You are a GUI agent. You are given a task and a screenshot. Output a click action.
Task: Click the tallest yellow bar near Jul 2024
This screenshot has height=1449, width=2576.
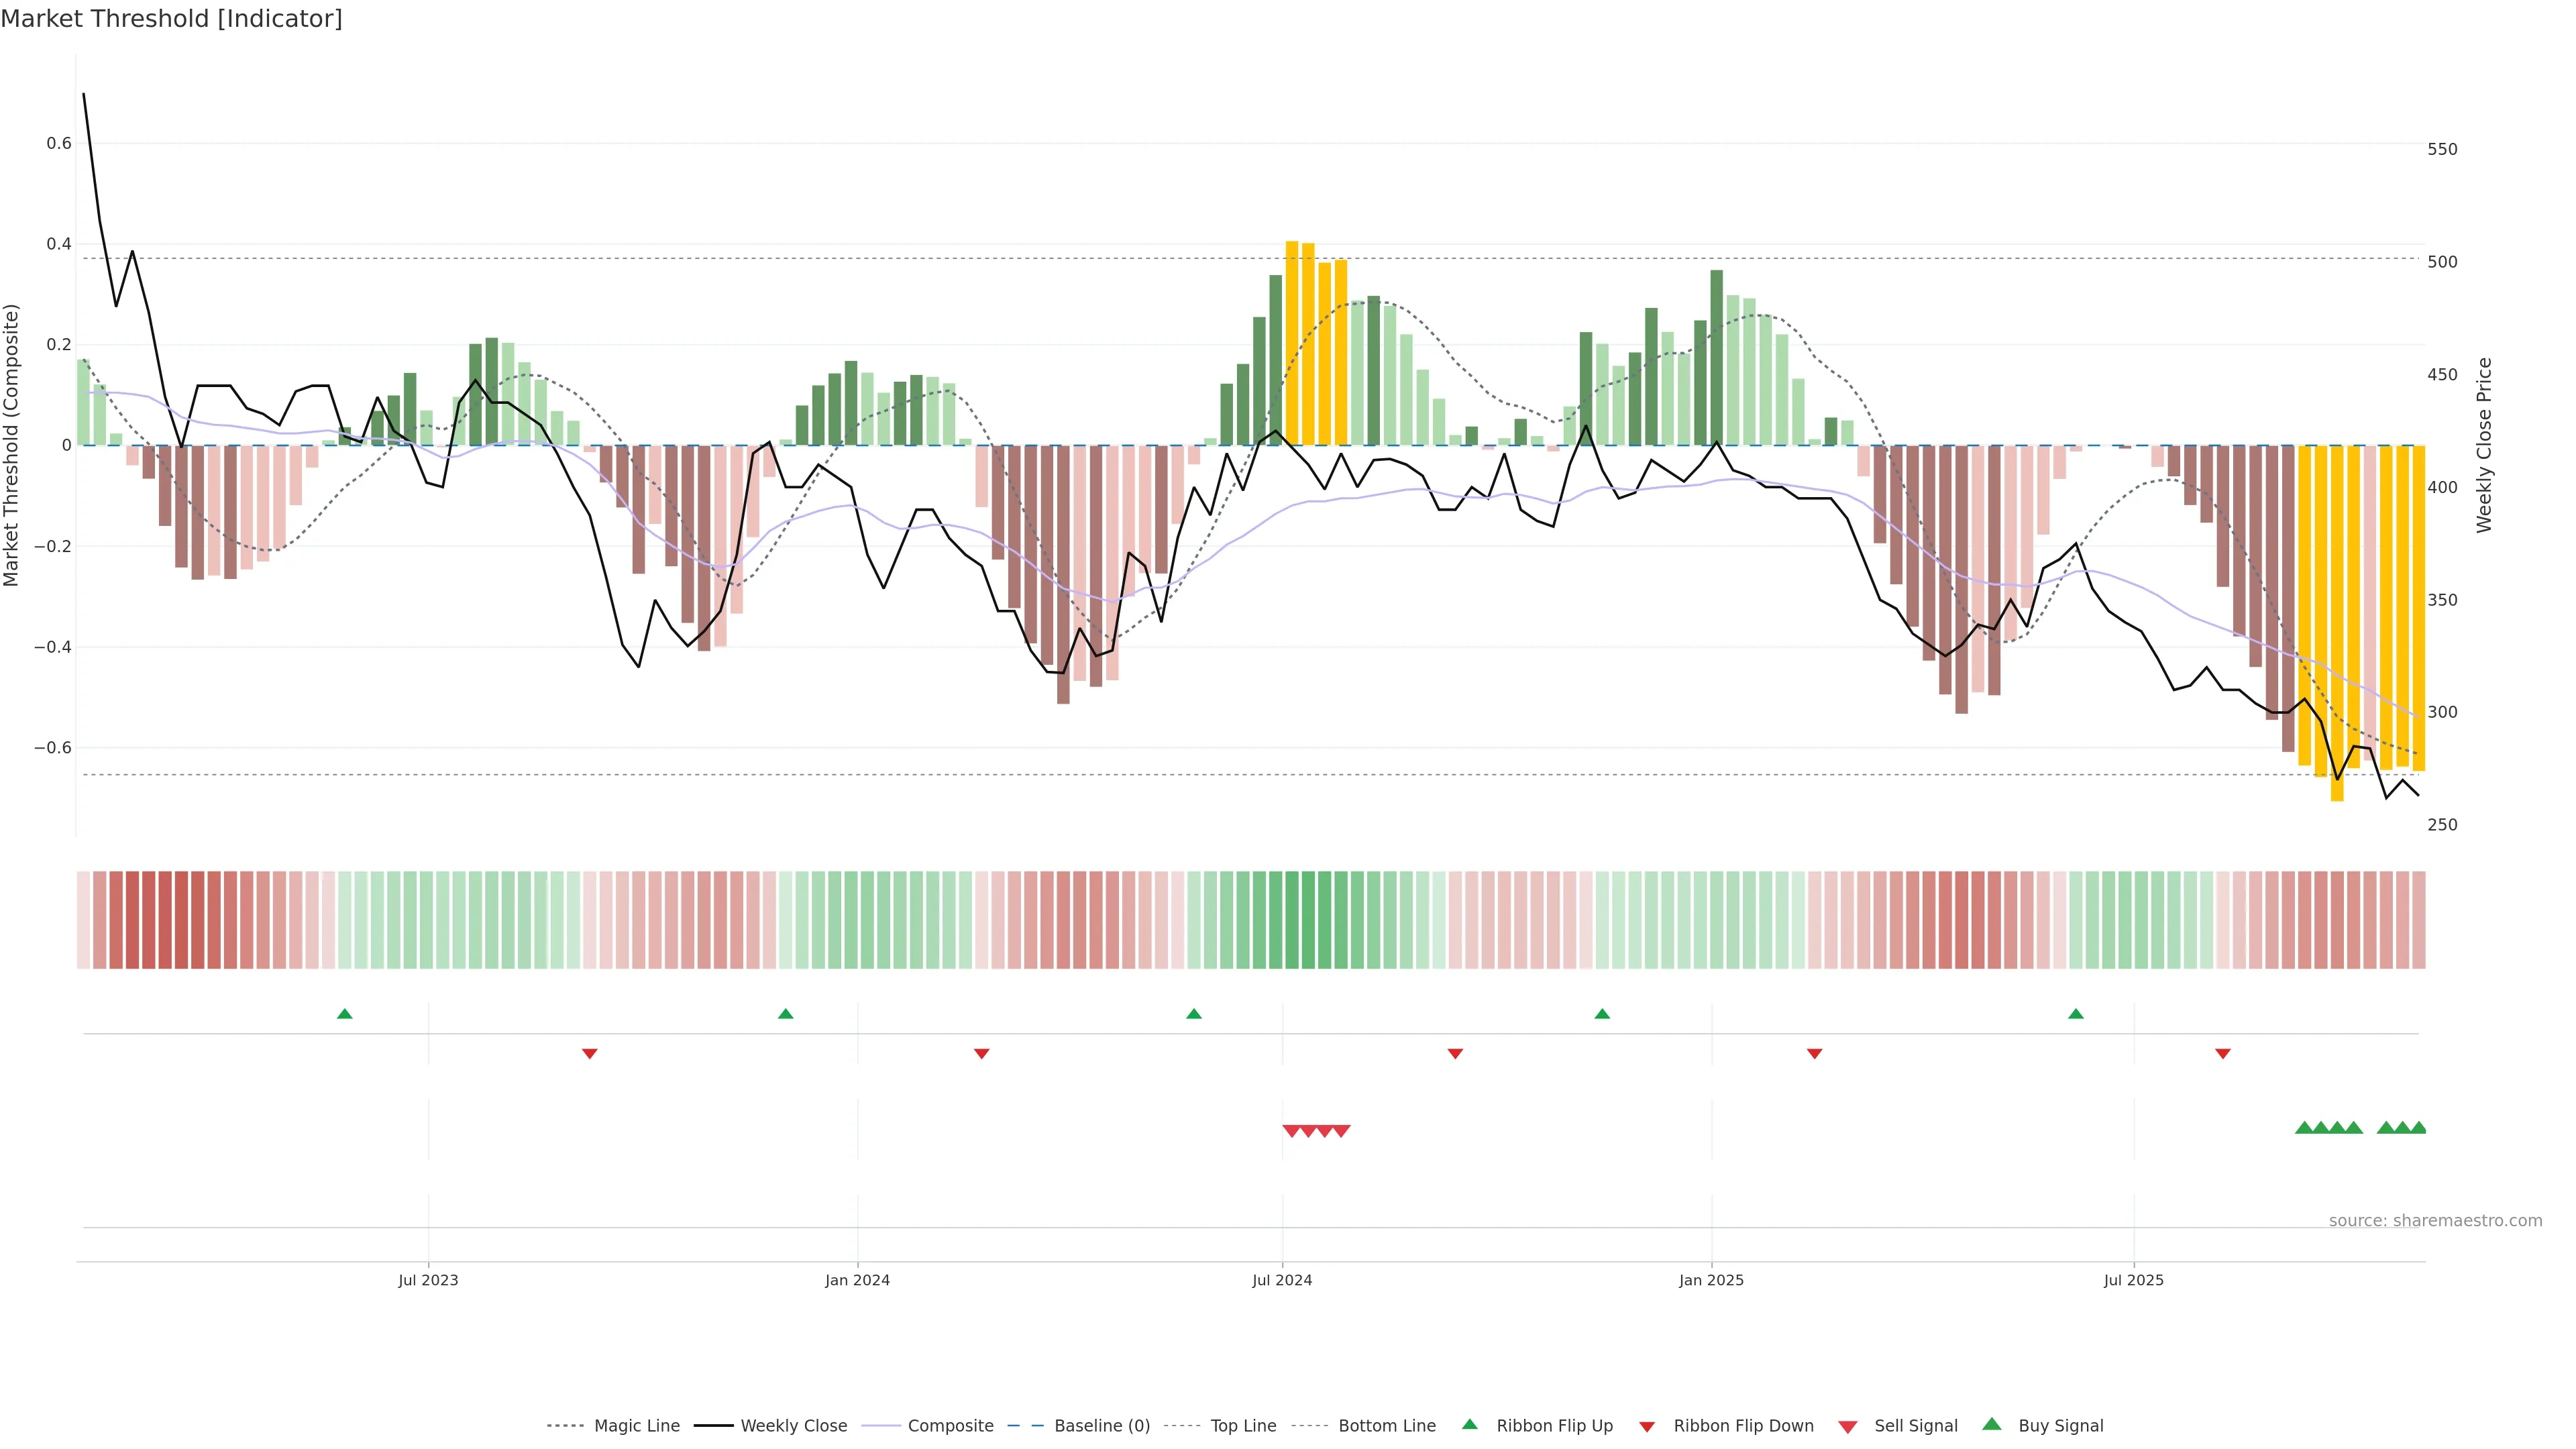[x=1292, y=340]
